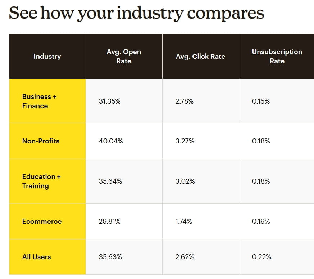This screenshot has width=314, height=279.
Task: Click the 31.35% open rate cell
Action: 110,101
